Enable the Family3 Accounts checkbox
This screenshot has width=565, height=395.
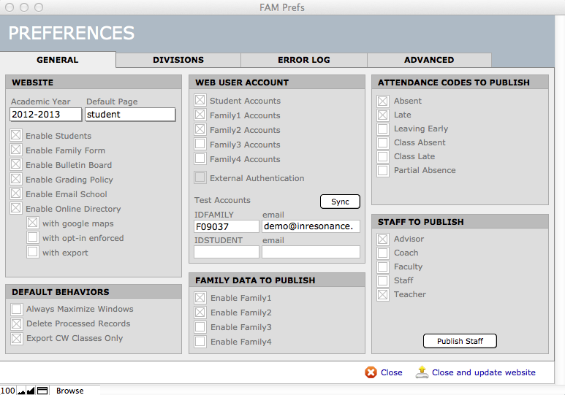[x=200, y=145]
